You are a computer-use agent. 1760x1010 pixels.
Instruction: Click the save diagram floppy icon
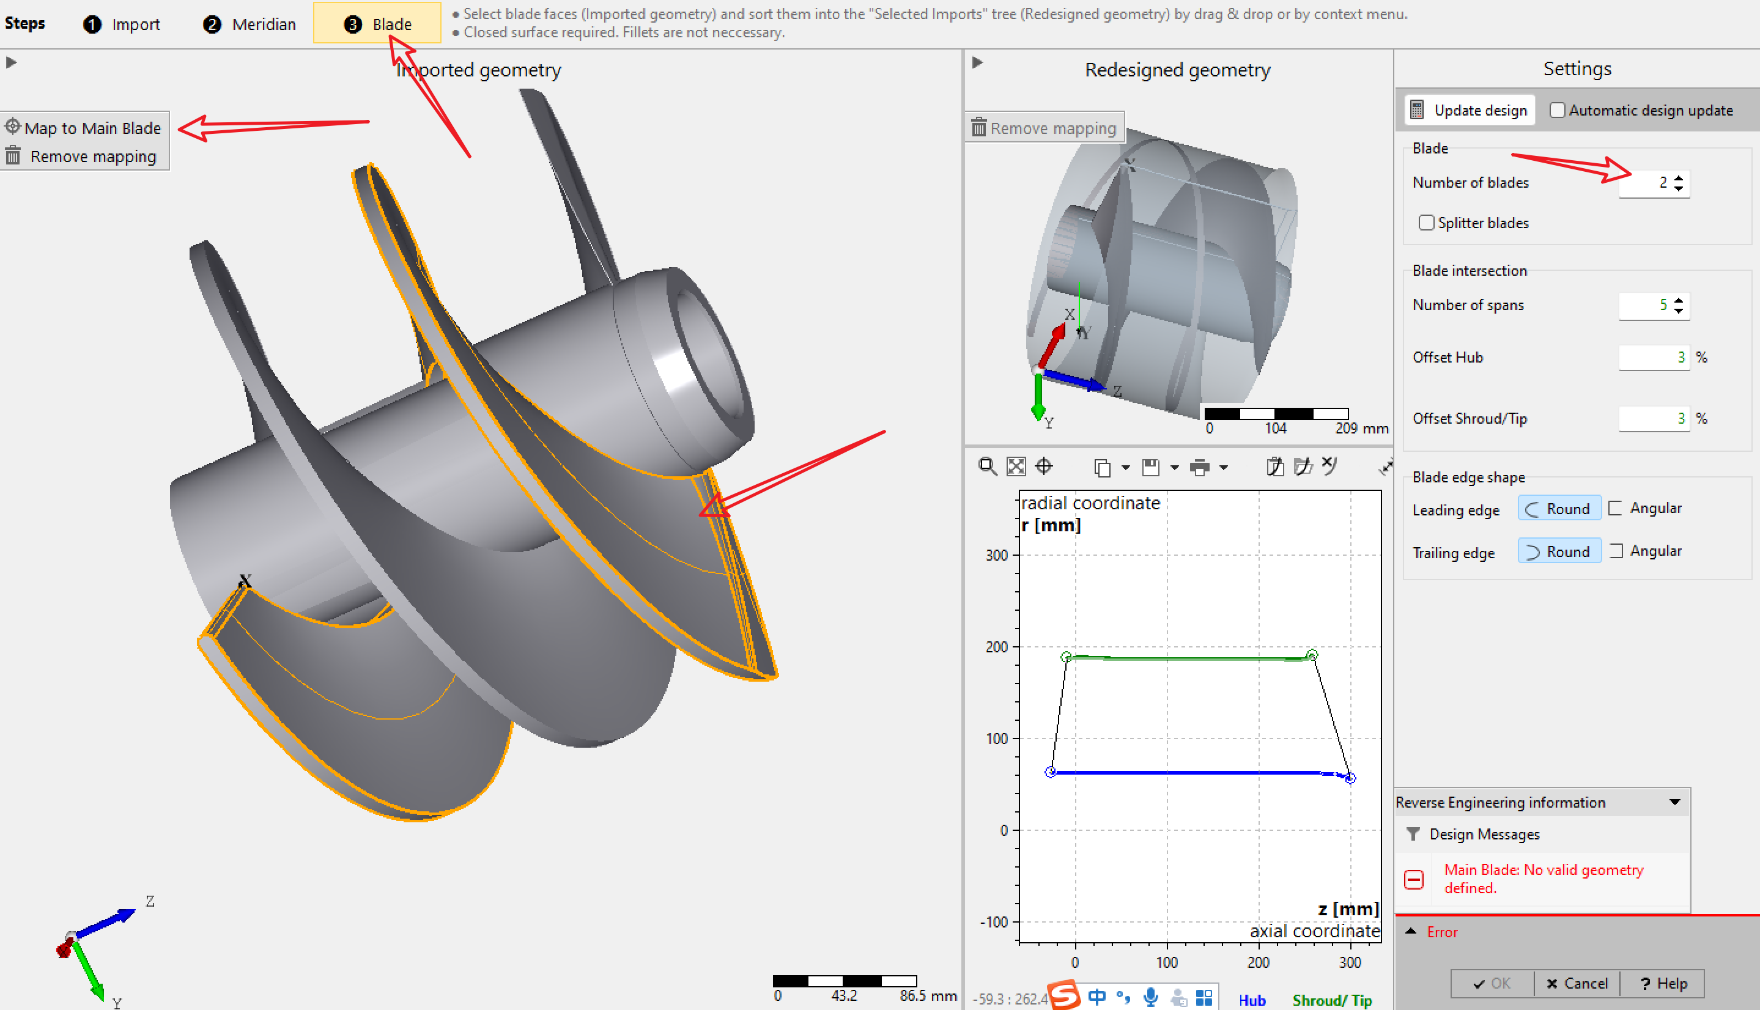coord(1150,468)
